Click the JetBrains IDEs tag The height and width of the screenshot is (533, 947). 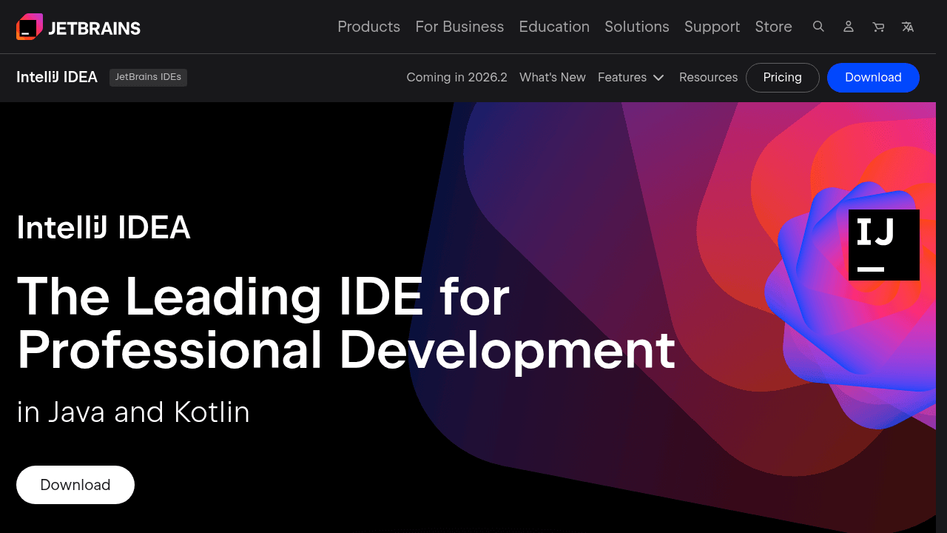(148, 77)
